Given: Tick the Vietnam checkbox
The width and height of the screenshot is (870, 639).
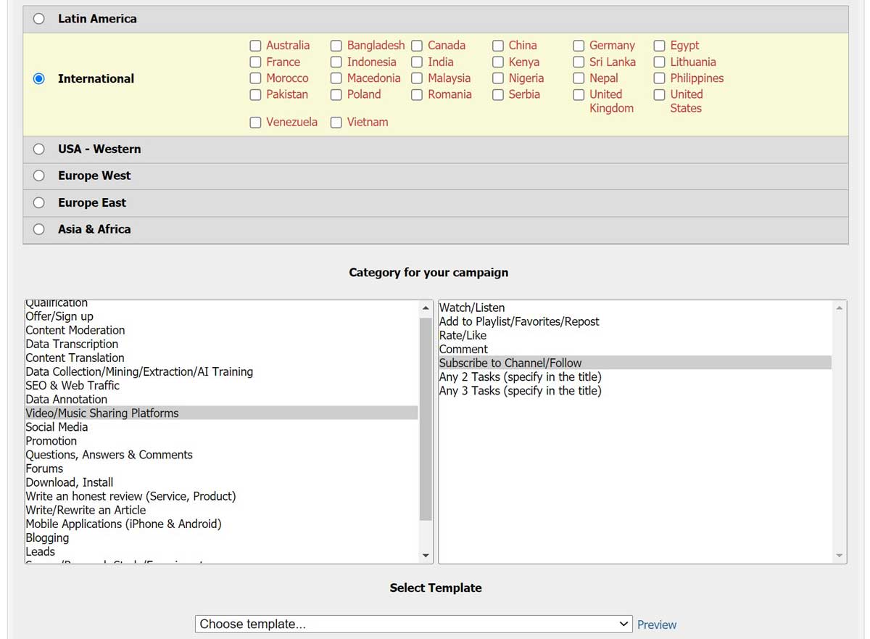Looking at the screenshot, I should (x=336, y=123).
